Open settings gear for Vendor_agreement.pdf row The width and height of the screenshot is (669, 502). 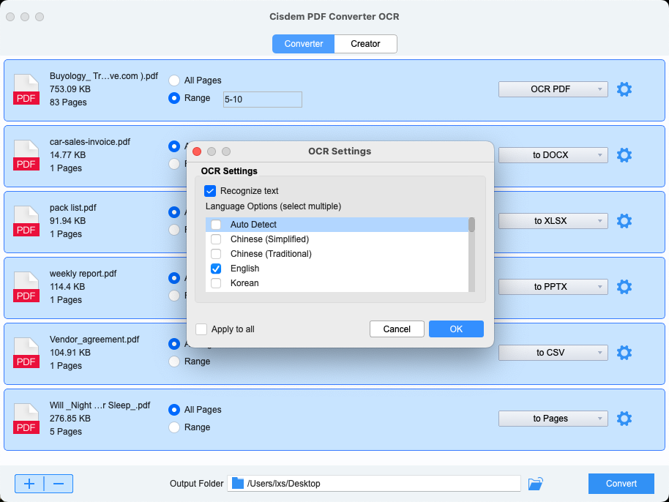tap(624, 353)
